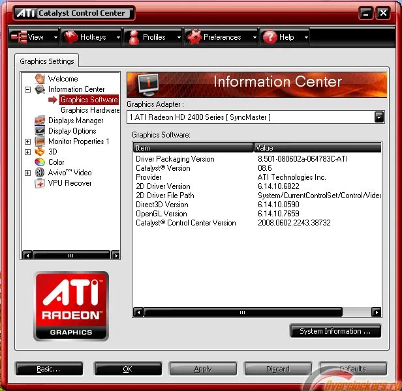The image size is (402, 391).
Task: Click the Monitor Properties 1 icon
Action: click(40, 141)
